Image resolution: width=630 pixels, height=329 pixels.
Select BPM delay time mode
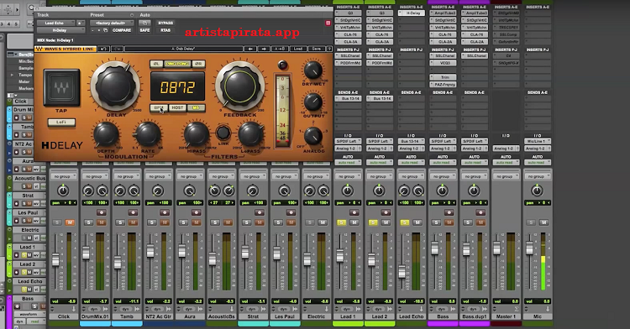pyautogui.click(x=159, y=108)
